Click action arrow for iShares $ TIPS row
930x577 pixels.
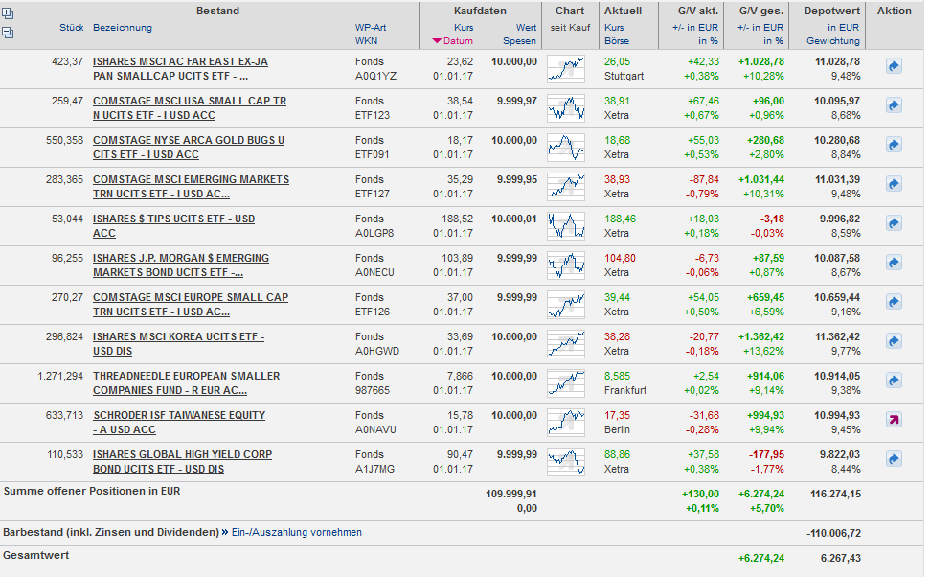894,223
